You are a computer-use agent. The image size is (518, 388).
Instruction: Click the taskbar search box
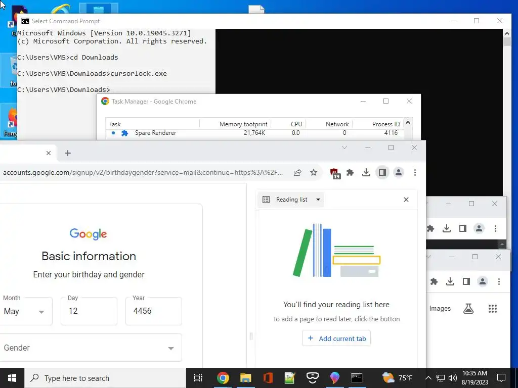point(105,378)
